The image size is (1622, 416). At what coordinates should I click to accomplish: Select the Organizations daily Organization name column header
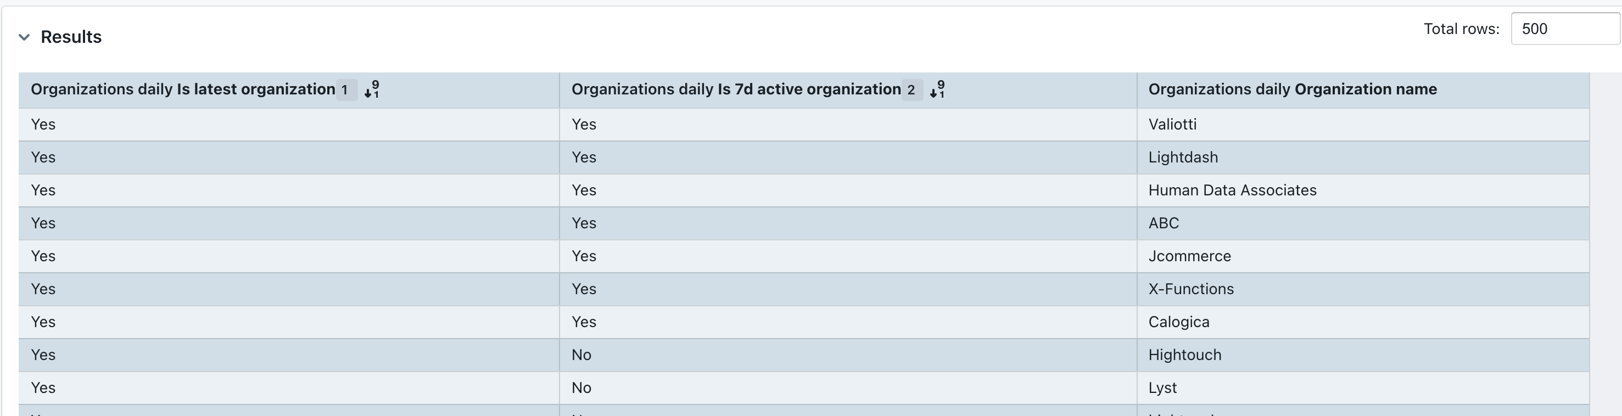tap(1292, 89)
